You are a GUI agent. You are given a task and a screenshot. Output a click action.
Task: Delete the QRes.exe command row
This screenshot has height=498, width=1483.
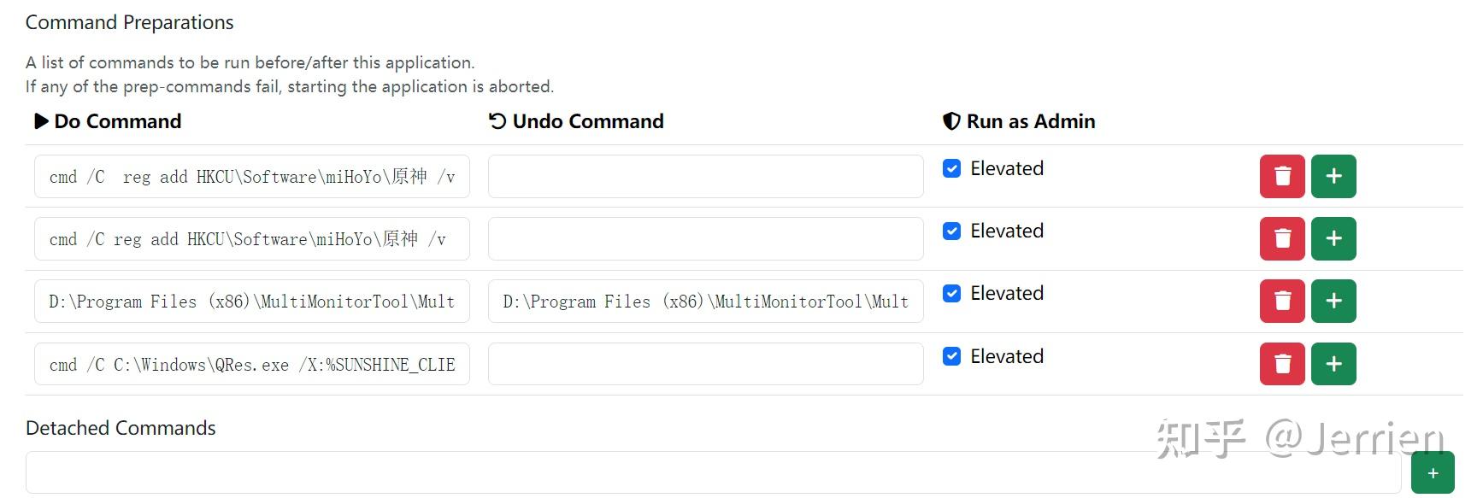tap(1281, 364)
